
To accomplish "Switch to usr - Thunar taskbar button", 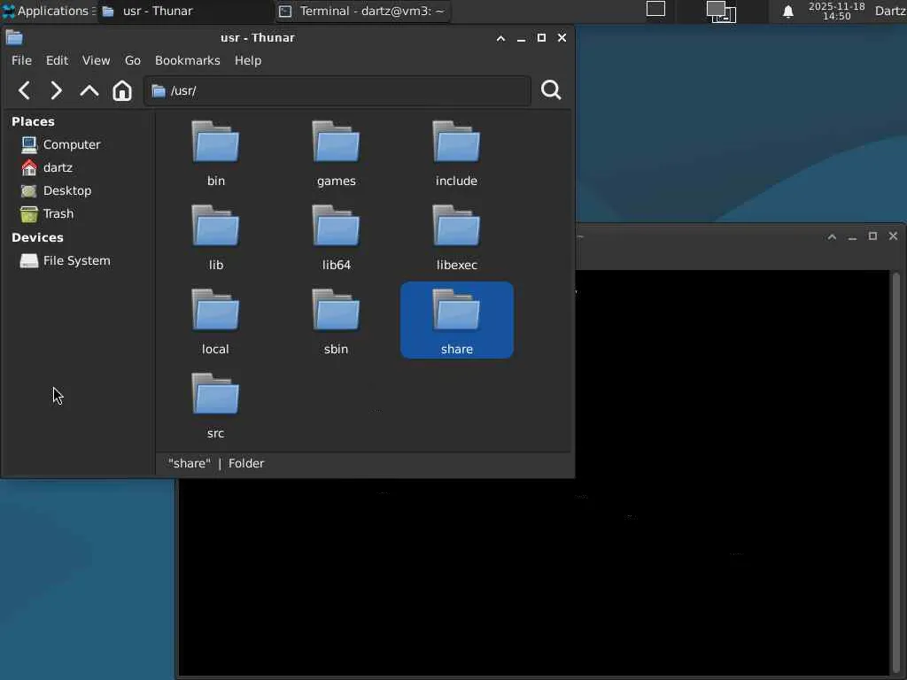I will coord(184,11).
